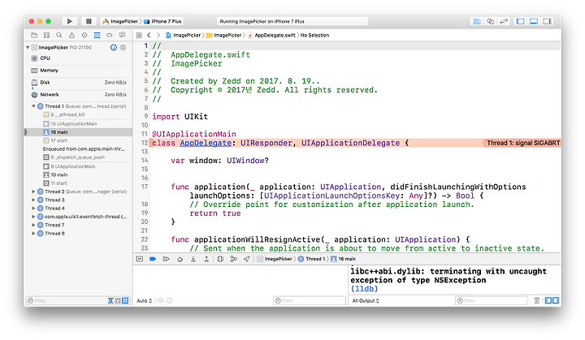Click the ImagePicker scheme selector

pos(120,21)
